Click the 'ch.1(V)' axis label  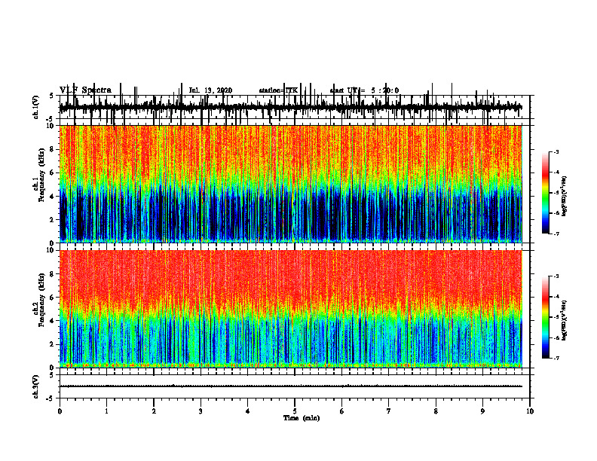coord(36,108)
